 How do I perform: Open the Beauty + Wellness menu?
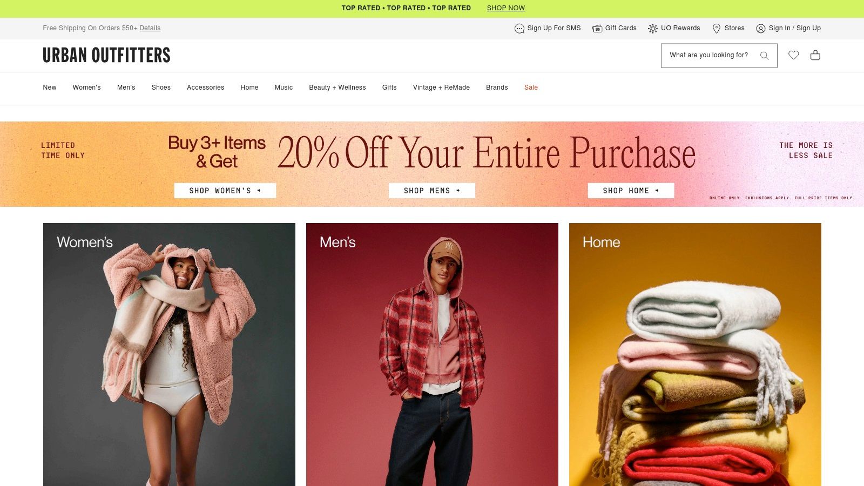337,87
